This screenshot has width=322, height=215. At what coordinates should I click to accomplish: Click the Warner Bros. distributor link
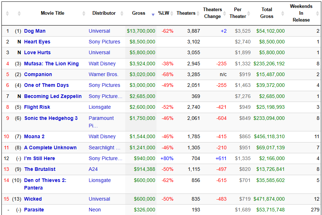pyautogui.click(x=103, y=74)
